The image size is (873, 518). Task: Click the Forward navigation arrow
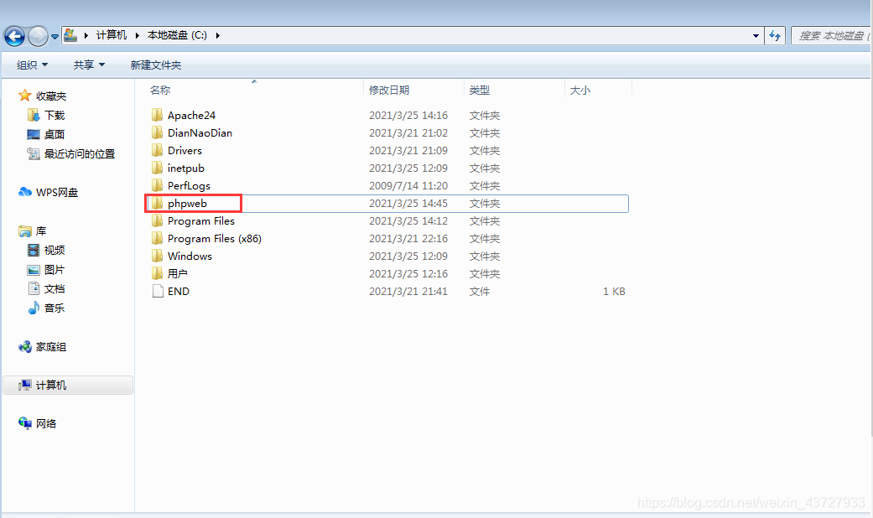click(x=38, y=37)
